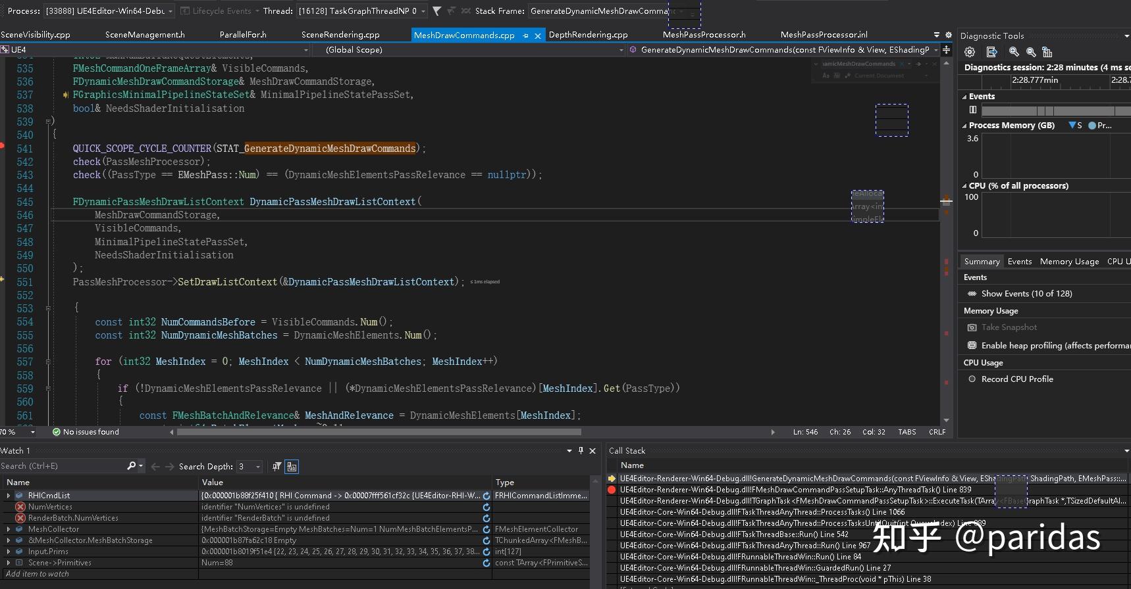1131x589 pixels.
Task: Click the vertical scrollbar of code editor
Action: (x=946, y=241)
